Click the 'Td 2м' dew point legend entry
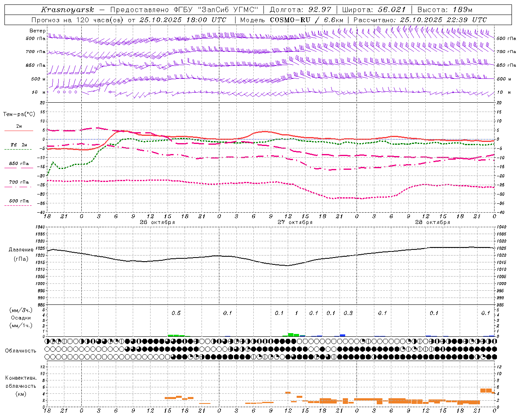 19,145
